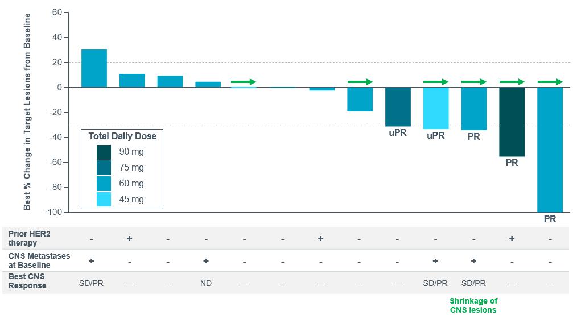Click the 'Best CNS Response' row label
Screen dimensions: 573x315
click(28, 282)
